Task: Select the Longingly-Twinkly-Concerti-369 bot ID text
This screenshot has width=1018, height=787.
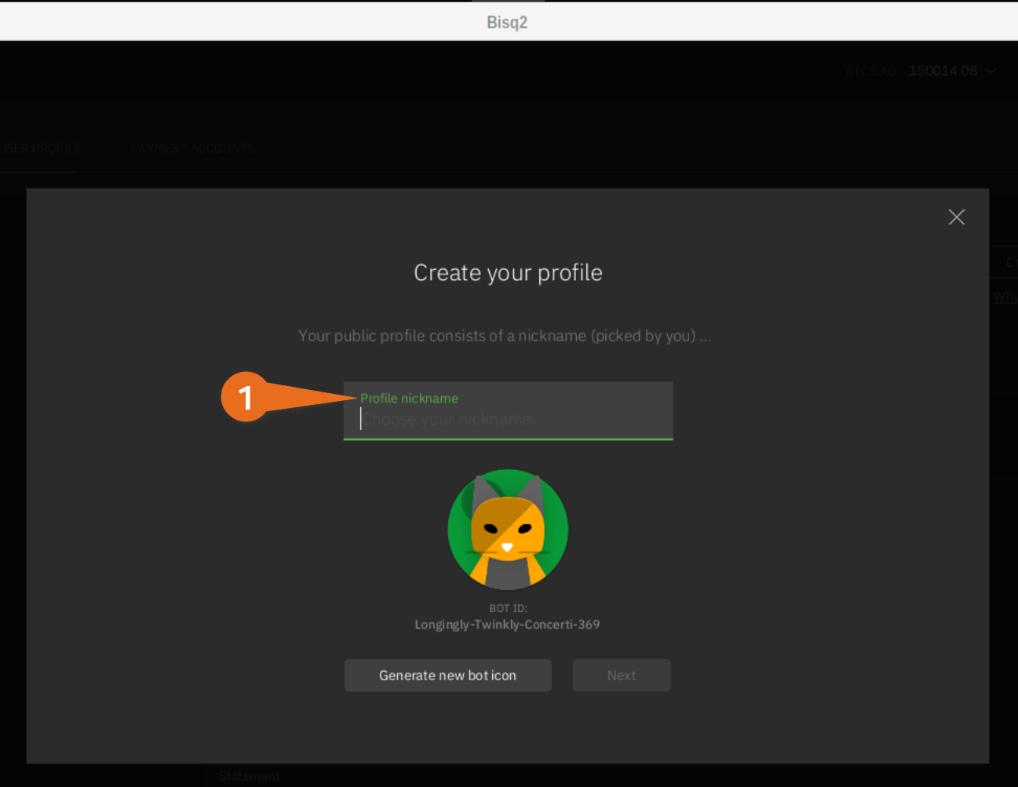Action: 507,625
